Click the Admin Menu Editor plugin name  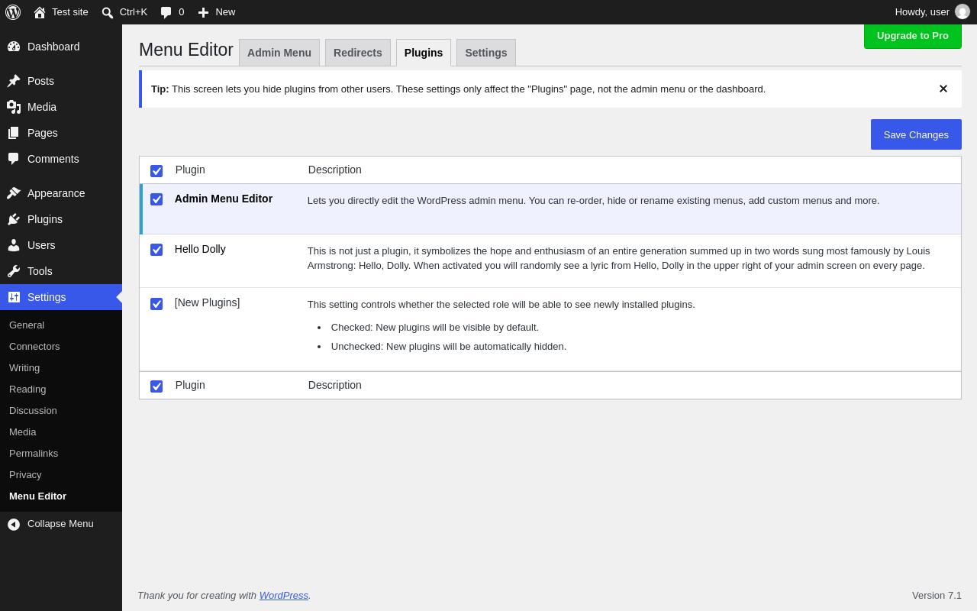(x=224, y=199)
